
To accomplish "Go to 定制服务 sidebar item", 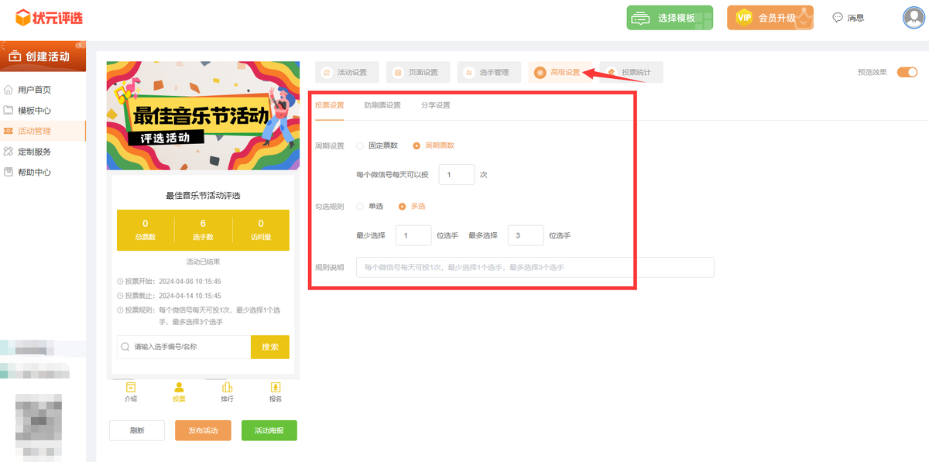I will tap(34, 152).
